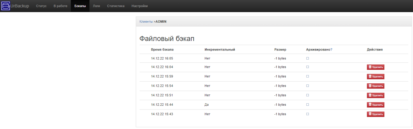Click the size of the 16:05 backup
Image resolution: width=413 pixels, height=129 pixels.
[280, 58]
